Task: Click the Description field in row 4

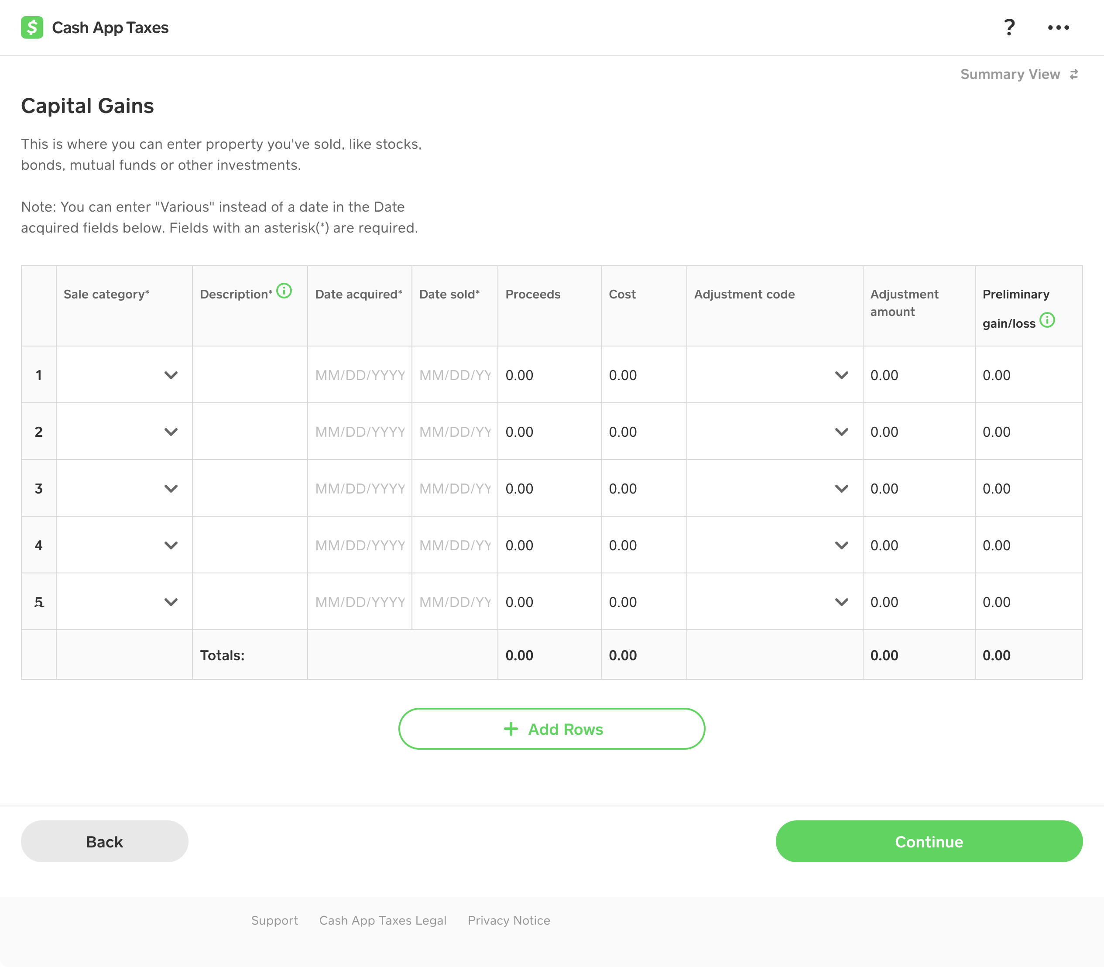Action: 250,545
